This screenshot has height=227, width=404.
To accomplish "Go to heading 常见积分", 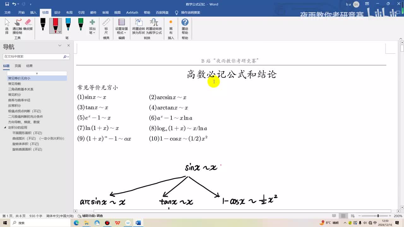I will point(15,95).
